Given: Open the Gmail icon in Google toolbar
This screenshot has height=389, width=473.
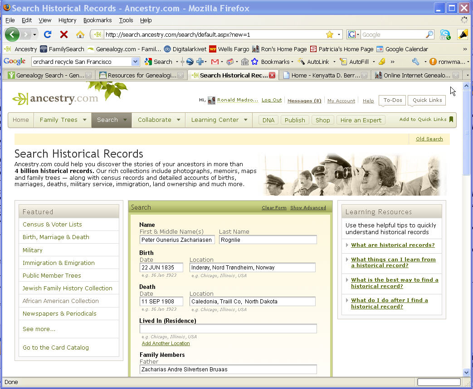Looking at the screenshot, I should 215,62.
